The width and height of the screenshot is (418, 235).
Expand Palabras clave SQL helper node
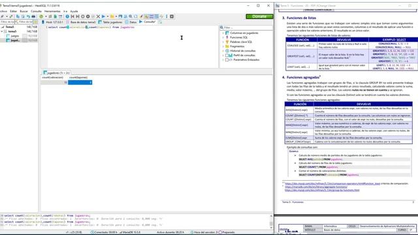[223, 42]
